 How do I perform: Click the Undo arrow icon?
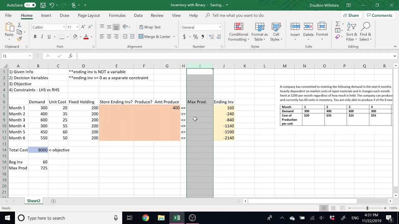(x=52, y=5)
